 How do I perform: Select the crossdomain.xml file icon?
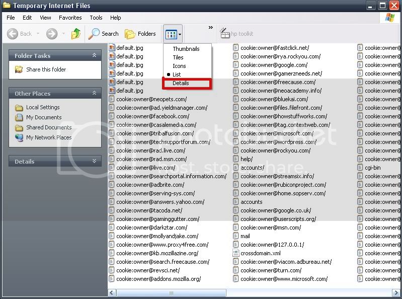236,253
